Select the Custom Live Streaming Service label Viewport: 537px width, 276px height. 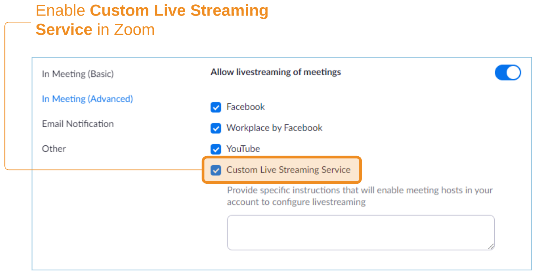pos(288,170)
